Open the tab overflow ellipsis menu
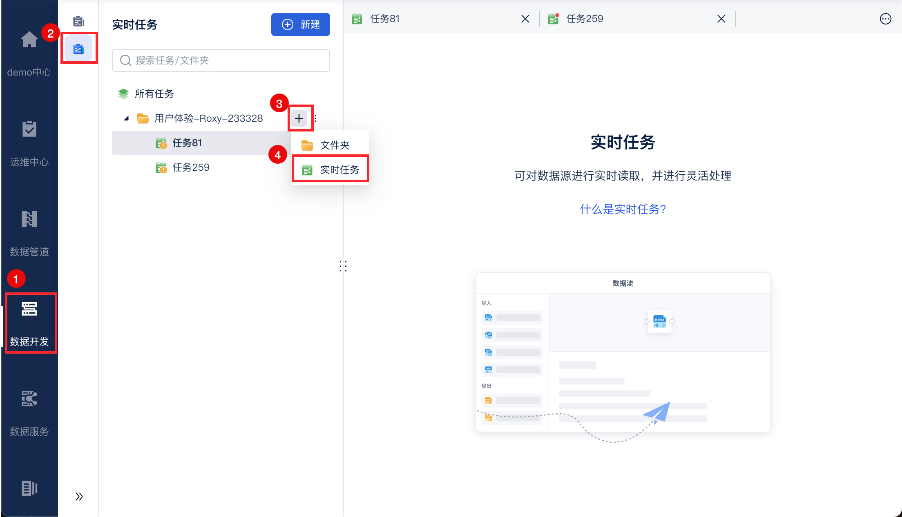This screenshot has height=517, width=902. (x=885, y=19)
